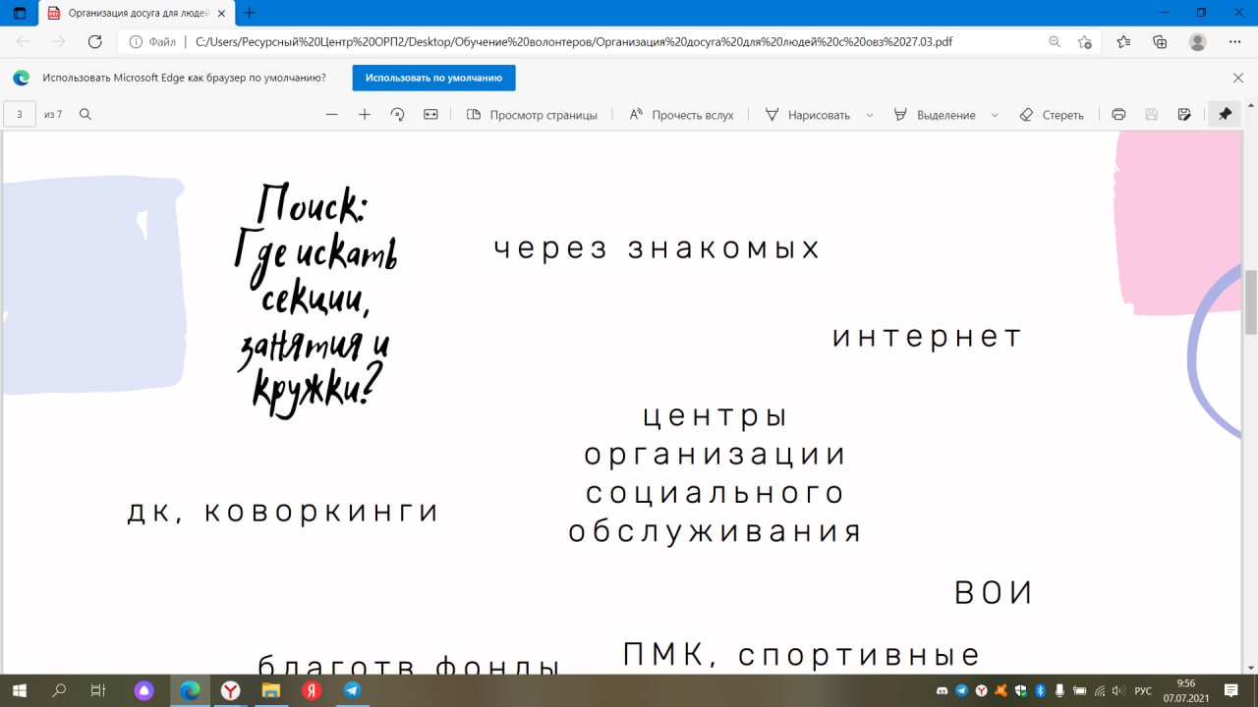Launch the Alice voice assistant
Image resolution: width=1258 pixels, height=707 pixels.
pos(144,690)
